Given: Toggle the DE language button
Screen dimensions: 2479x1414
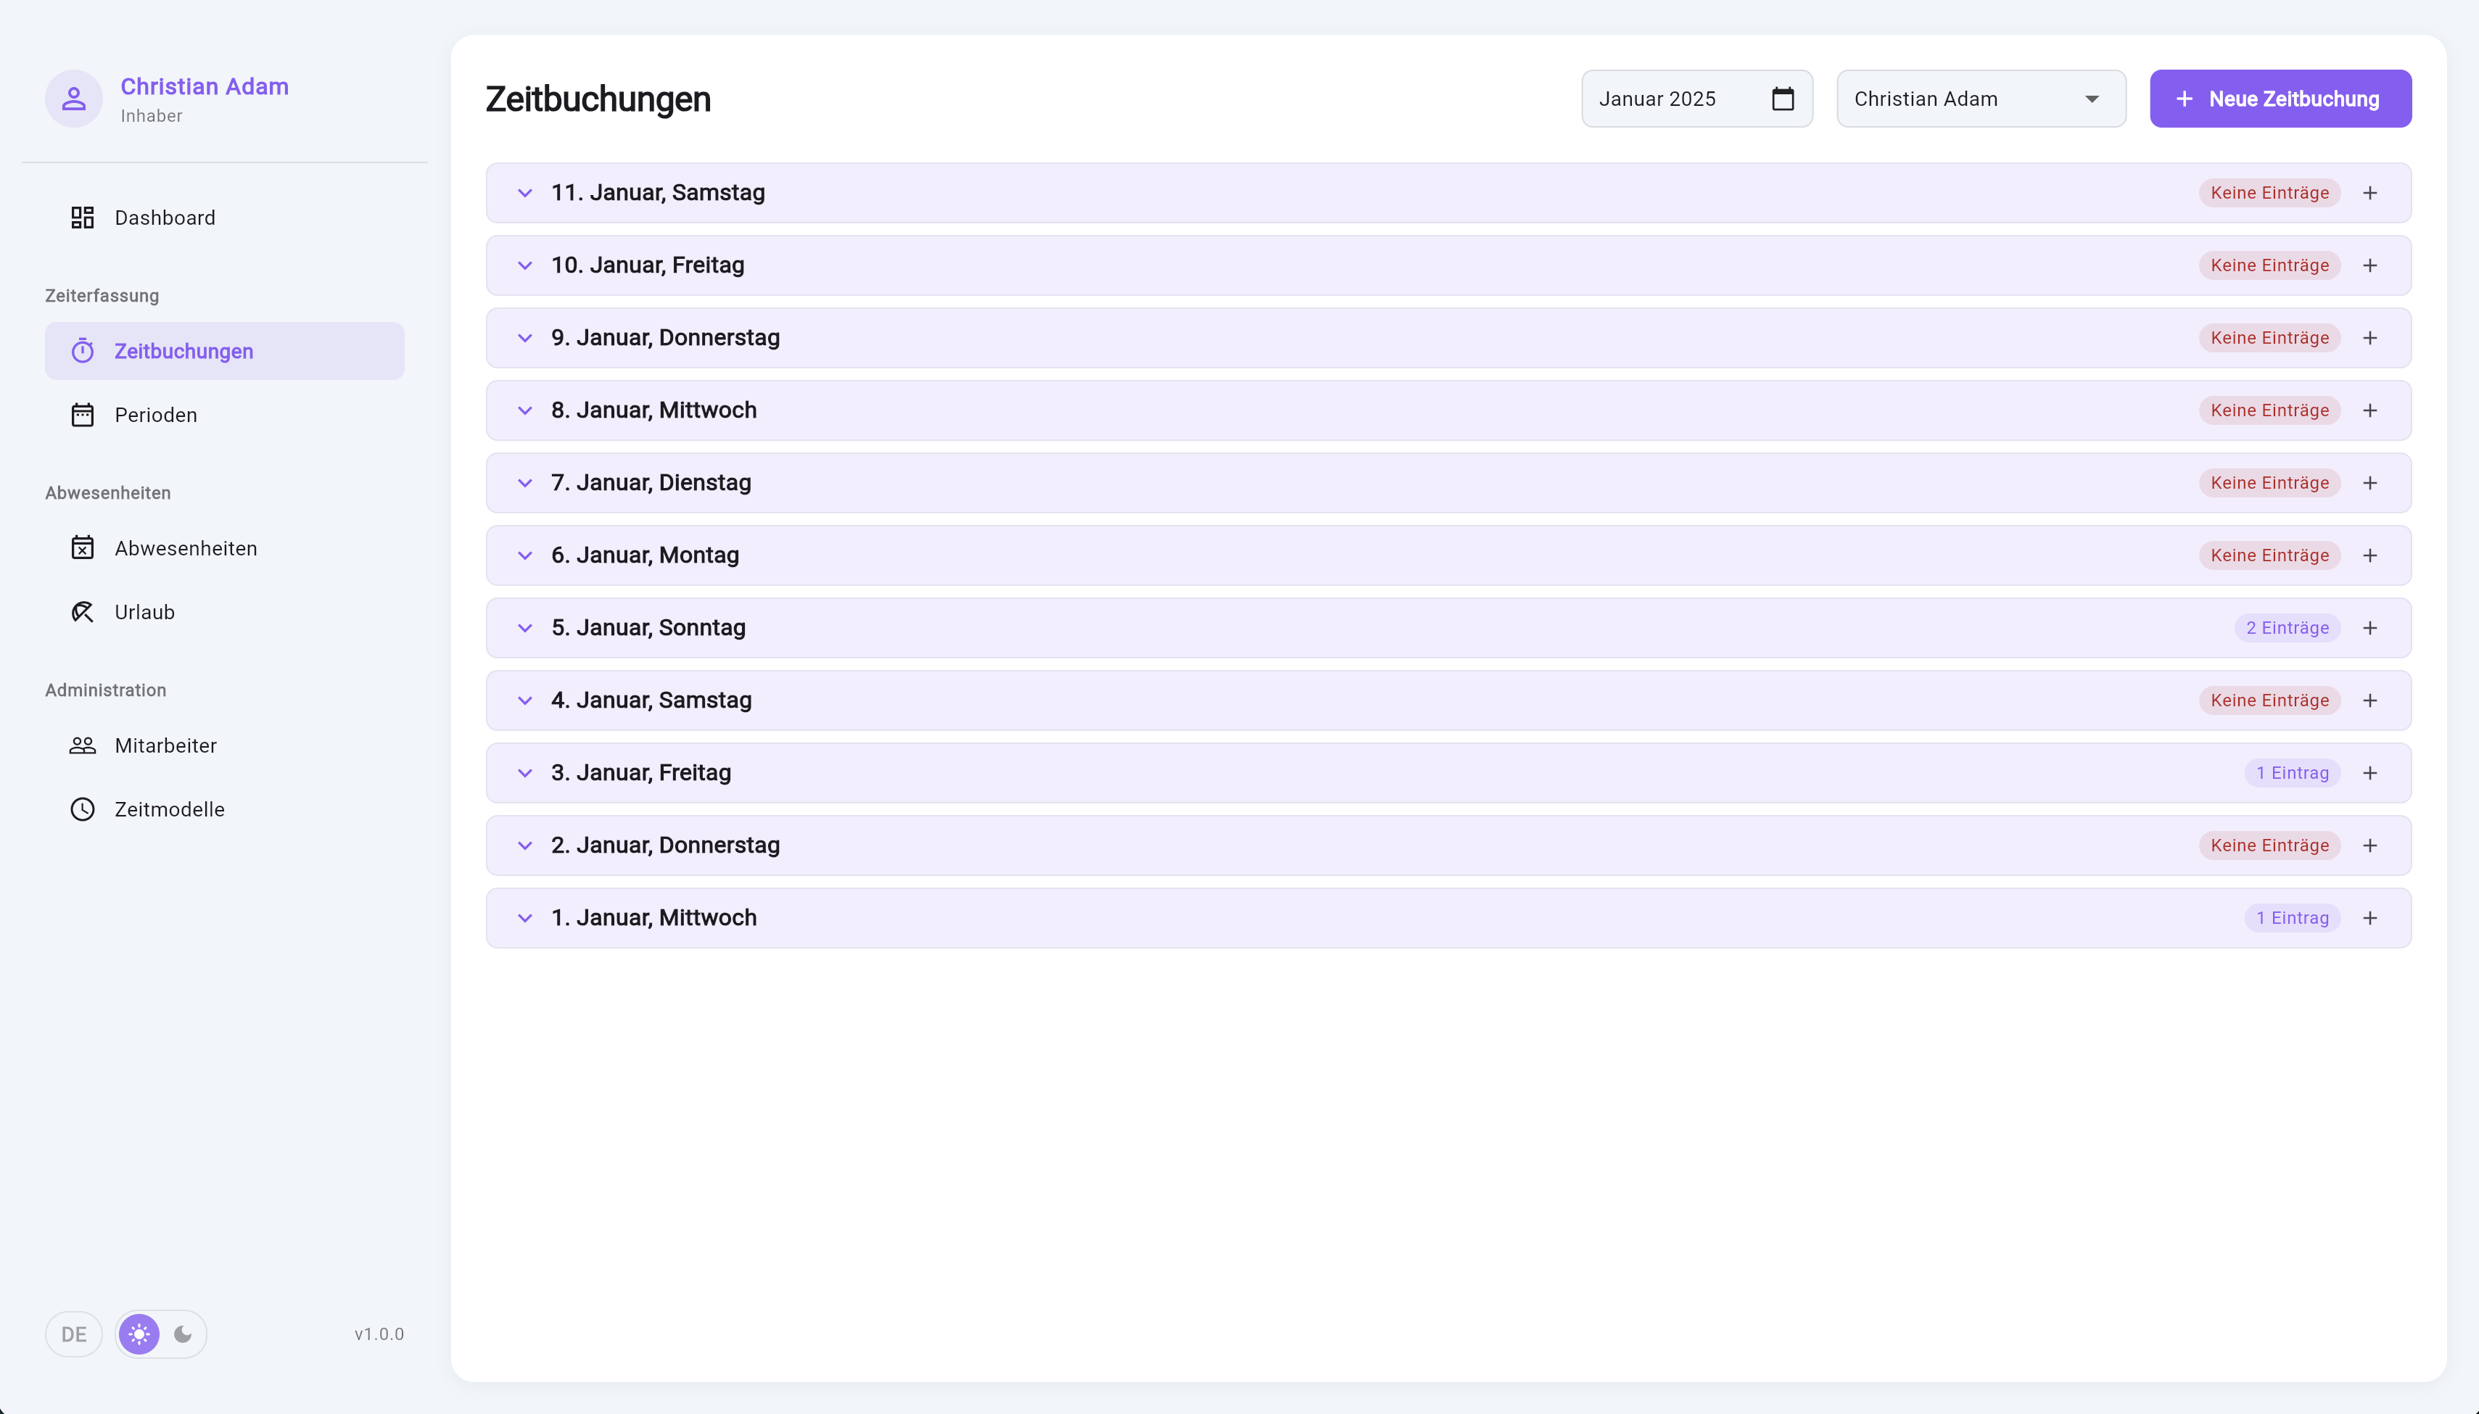Looking at the screenshot, I should pos(74,1334).
